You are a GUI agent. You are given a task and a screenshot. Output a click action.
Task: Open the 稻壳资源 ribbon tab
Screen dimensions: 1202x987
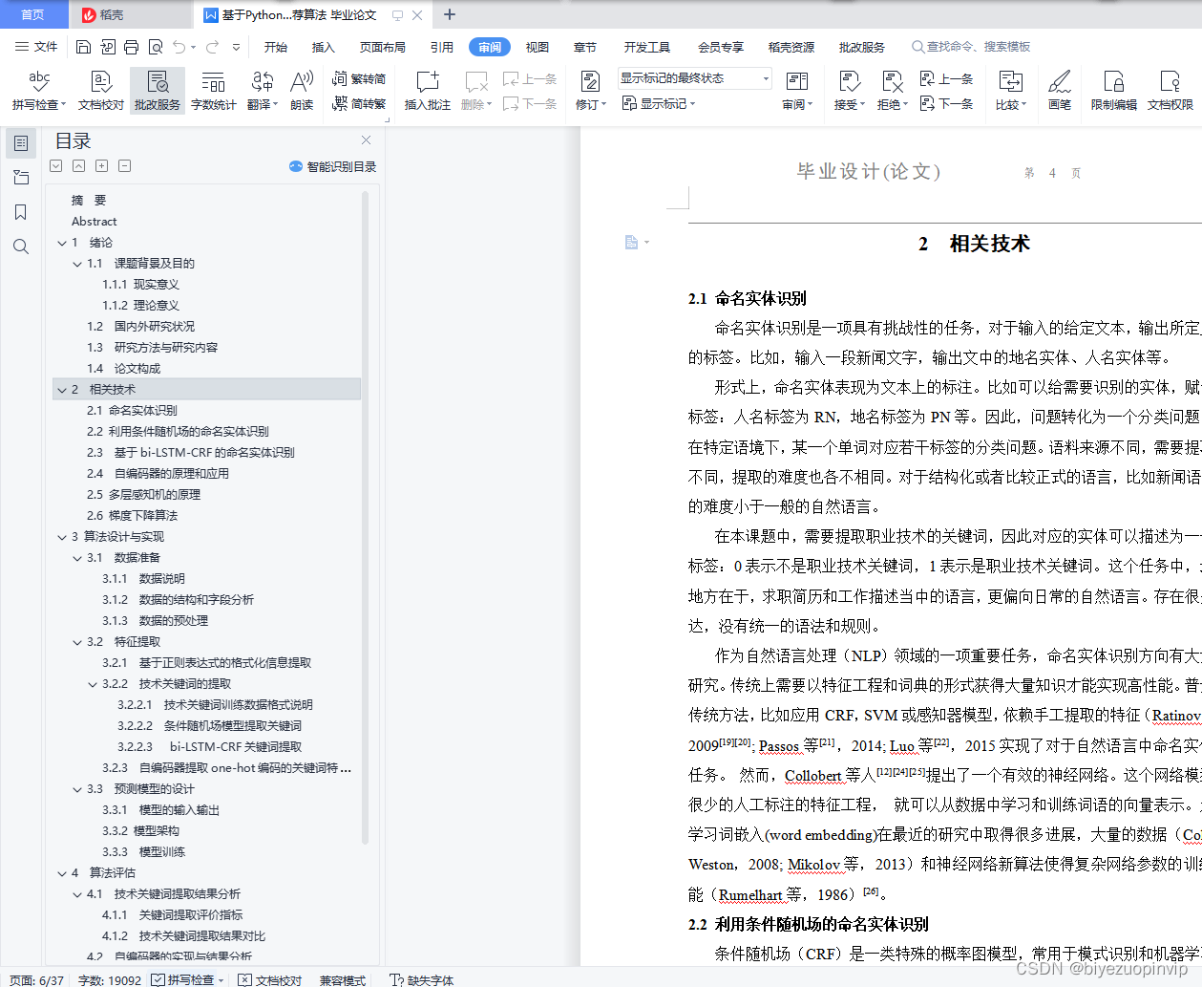coord(791,47)
